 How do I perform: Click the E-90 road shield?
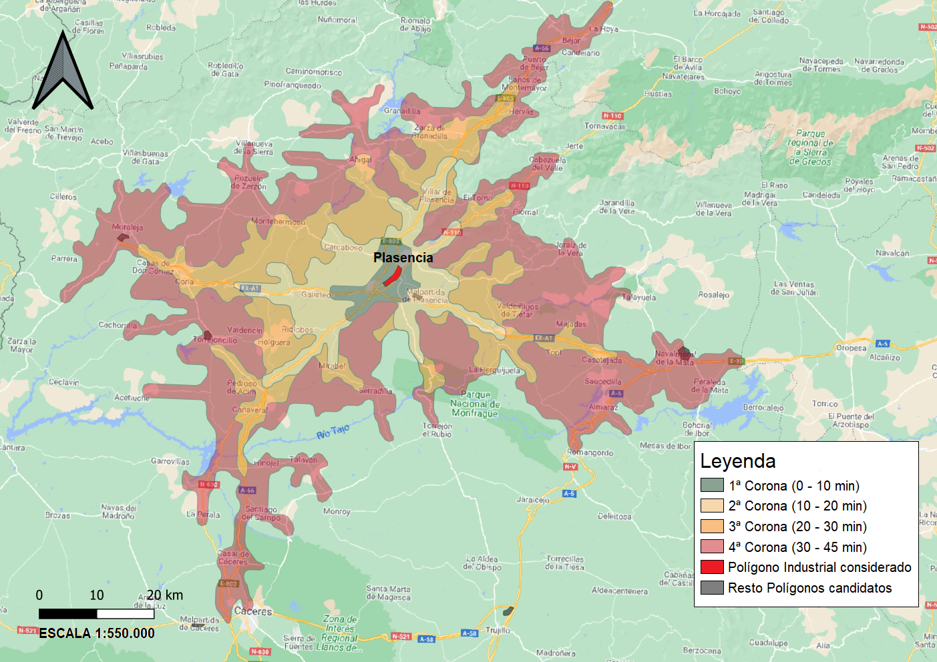(x=735, y=361)
